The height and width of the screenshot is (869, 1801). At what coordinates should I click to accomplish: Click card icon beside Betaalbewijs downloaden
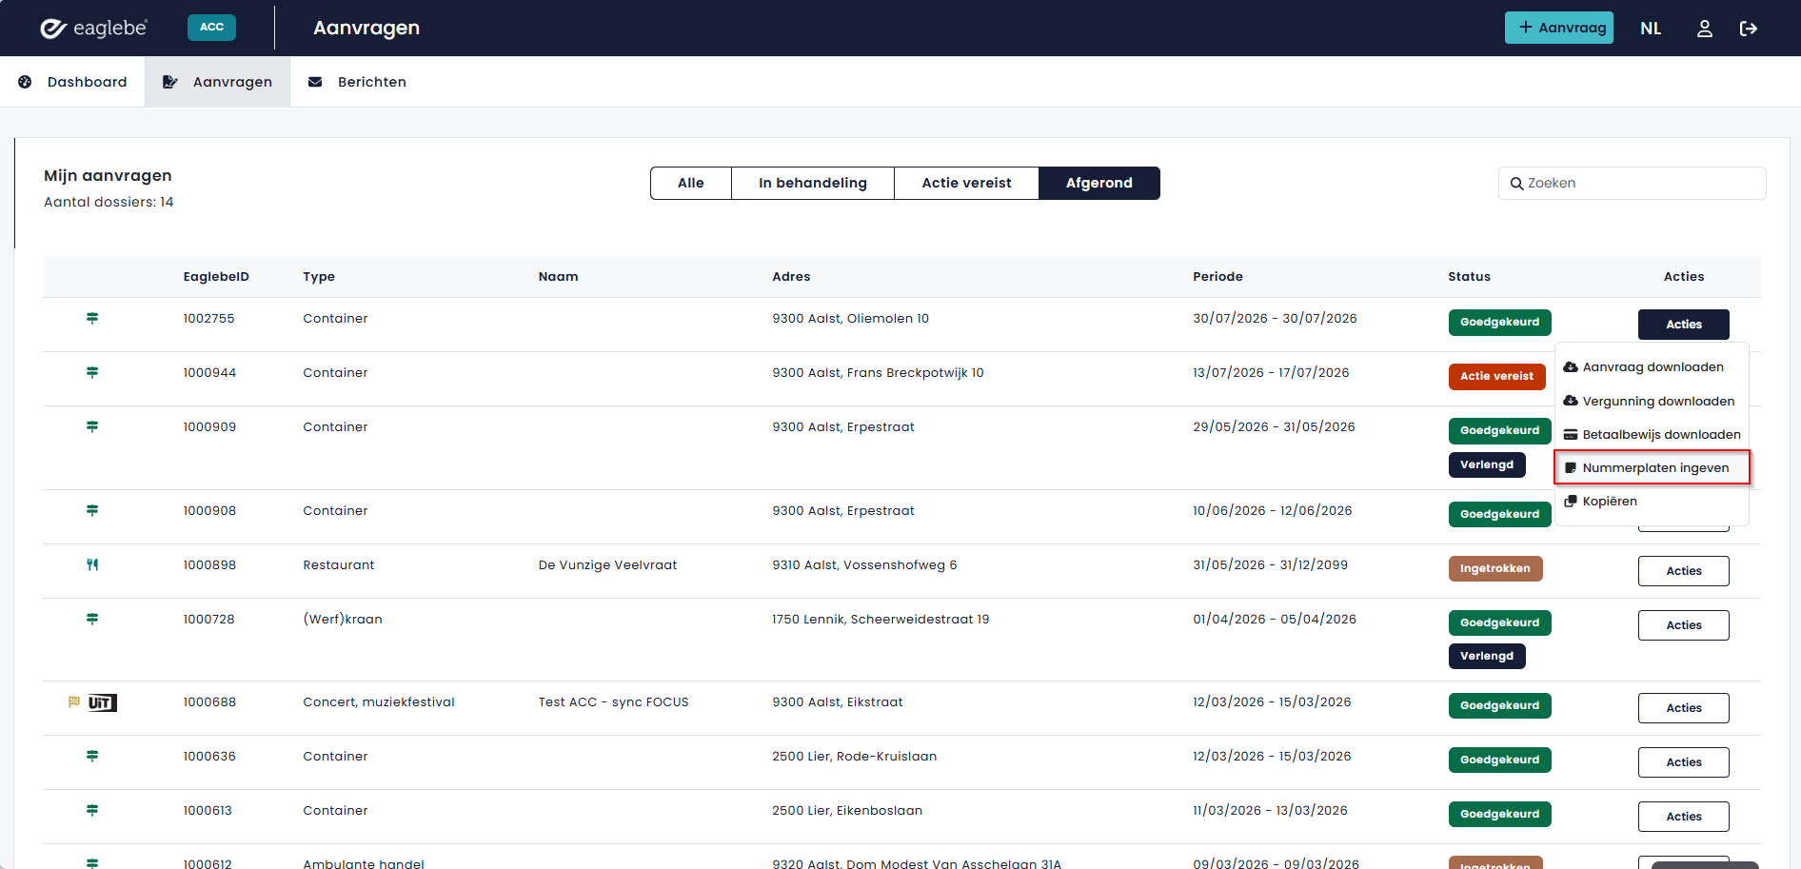(1571, 435)
